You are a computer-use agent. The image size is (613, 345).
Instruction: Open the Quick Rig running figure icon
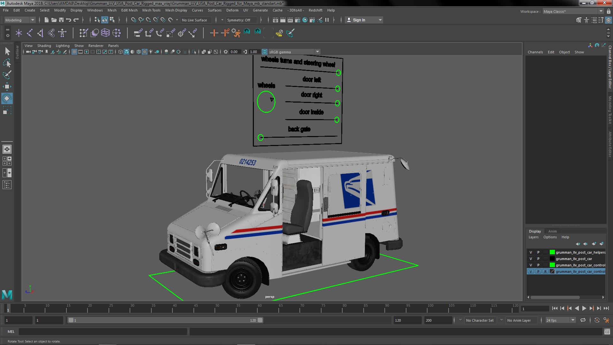236,33
